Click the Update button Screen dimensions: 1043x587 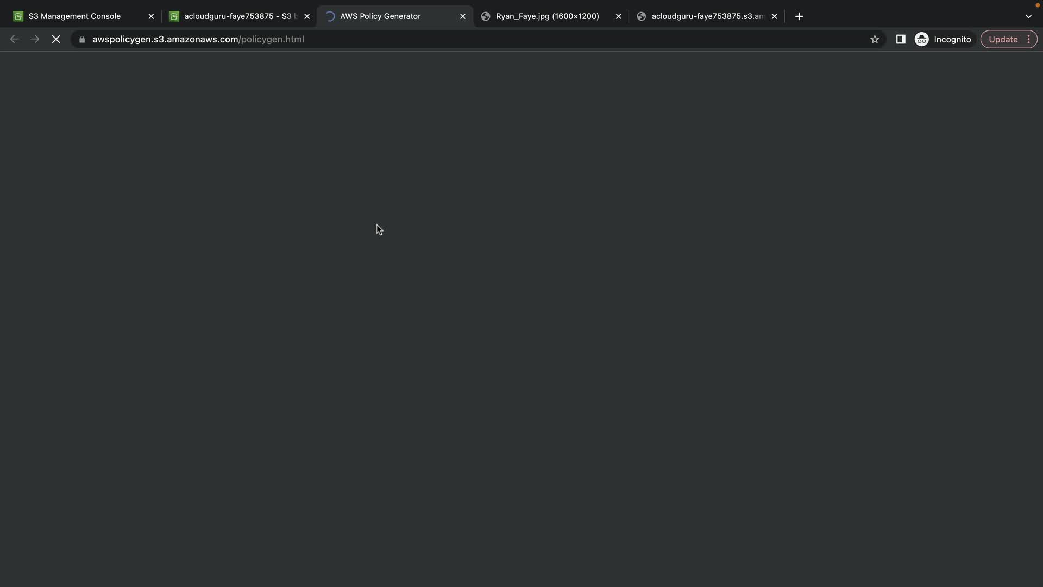click(1003, 39)
